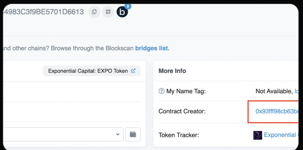303x150 pixels.
Task: Open the wallet icon button
Action: click(133, 134)
